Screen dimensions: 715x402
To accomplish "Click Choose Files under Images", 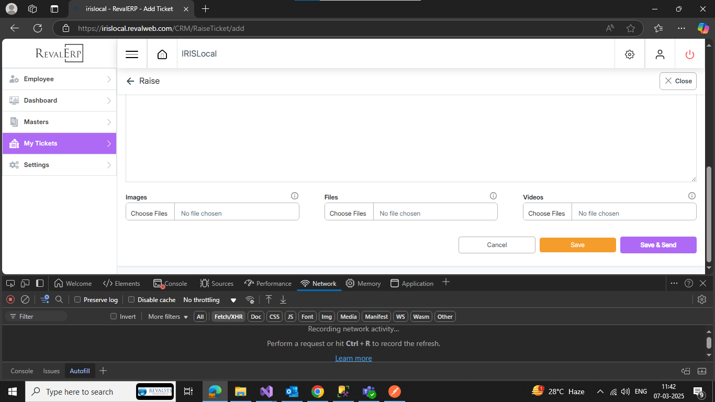I will [x=150, y=214].
